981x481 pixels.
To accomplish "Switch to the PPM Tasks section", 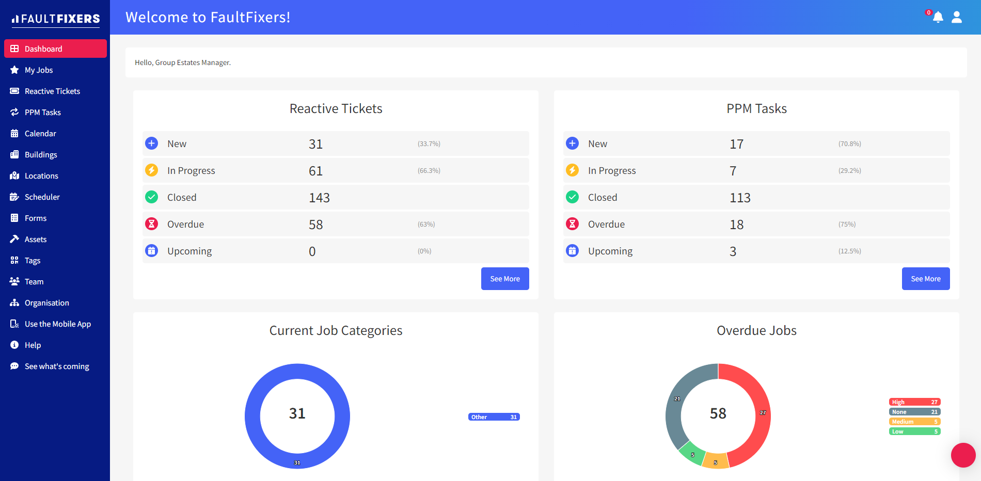I will pyautogui.click(x=42, y=112).
